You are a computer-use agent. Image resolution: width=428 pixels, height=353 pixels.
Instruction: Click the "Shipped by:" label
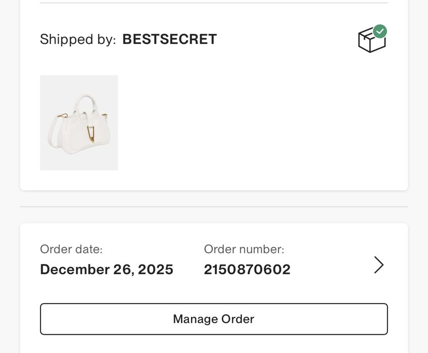(x=78, y=39)
